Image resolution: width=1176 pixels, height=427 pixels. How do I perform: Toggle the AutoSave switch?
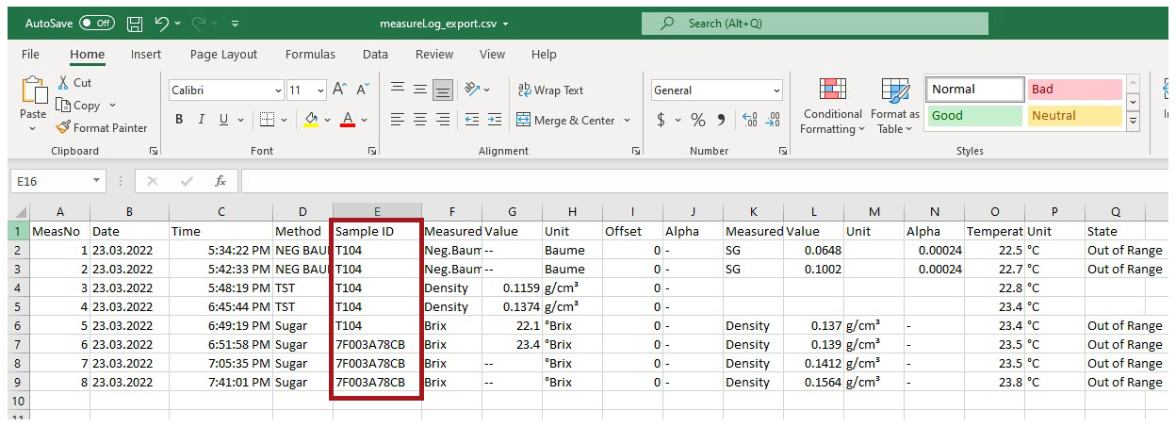click(97, 23)
